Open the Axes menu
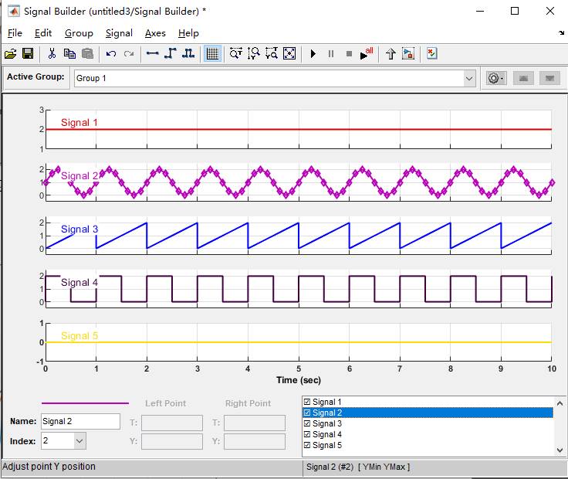This screenshot has width=568, height=479. pos(155,33)
